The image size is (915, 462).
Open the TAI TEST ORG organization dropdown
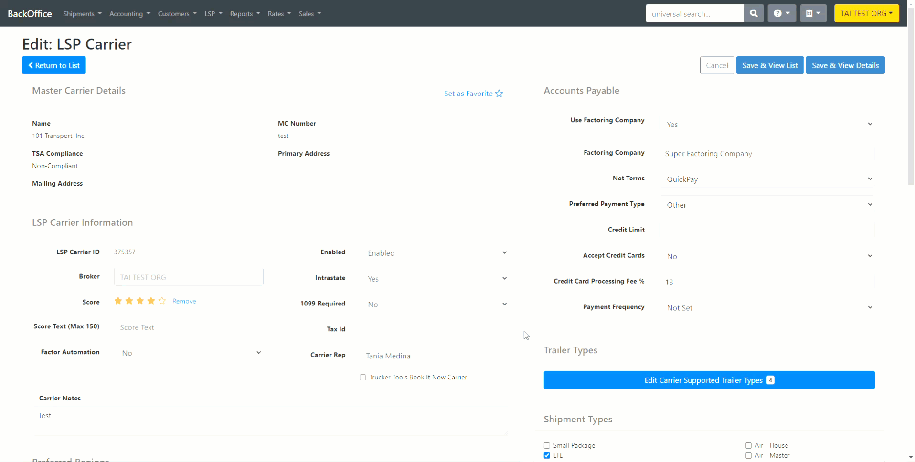point(866,13)
